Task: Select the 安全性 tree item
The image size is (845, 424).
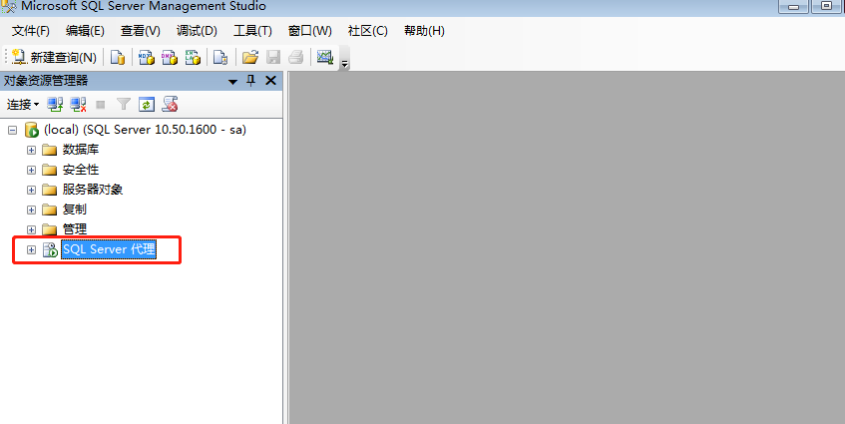Action: [81, 170]
